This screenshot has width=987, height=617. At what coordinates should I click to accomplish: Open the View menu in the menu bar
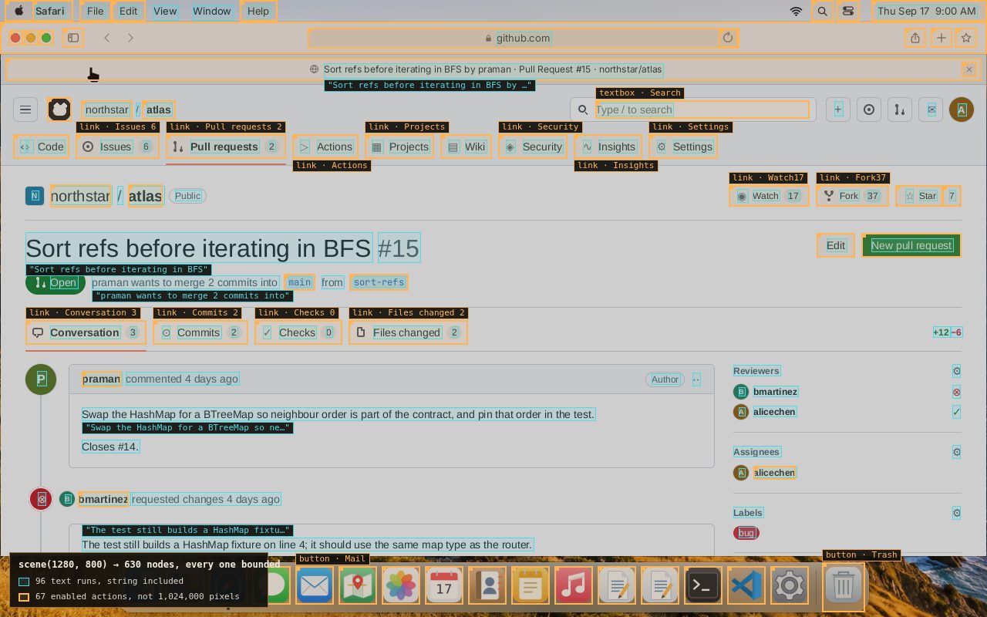[165, 11]
